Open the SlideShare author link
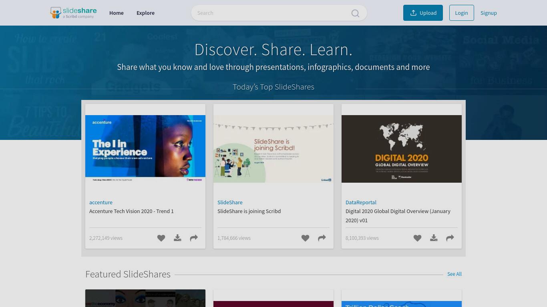 coord(230,202)
